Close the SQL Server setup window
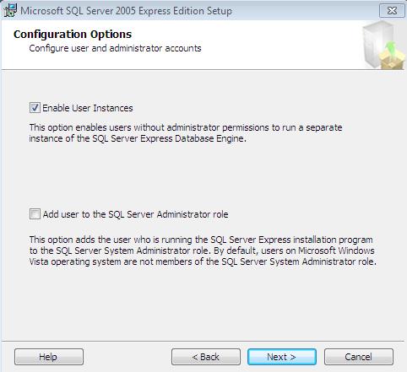This screenshot has width=407, height=372. point(392,11)
